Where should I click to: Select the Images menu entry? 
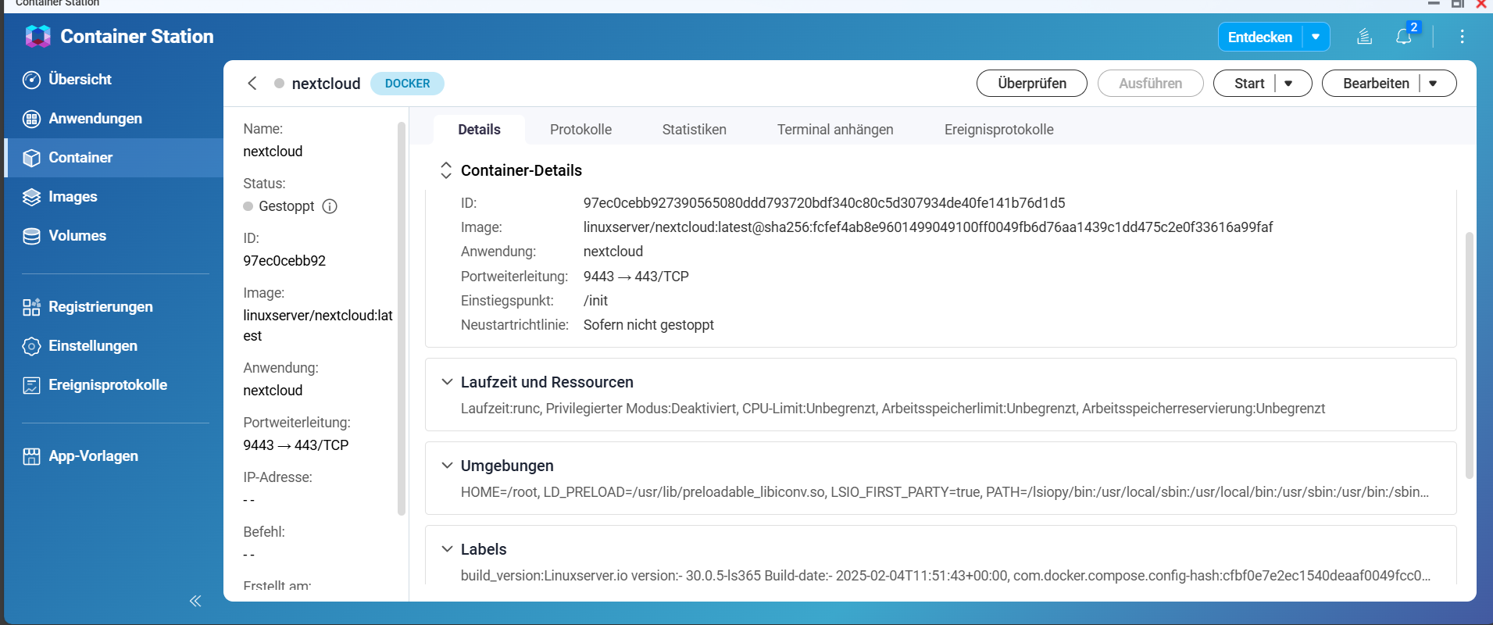coord(114,197)
